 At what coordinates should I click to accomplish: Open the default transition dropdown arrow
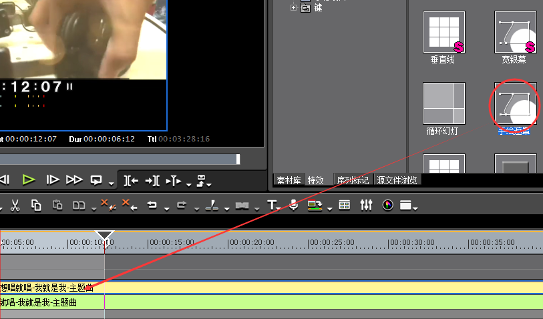[x=257, y=209]
